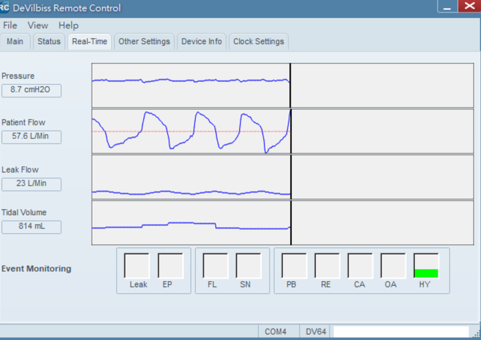Select the Real-Time tab
Screen dimensions: 481x340
click(90, 41)
